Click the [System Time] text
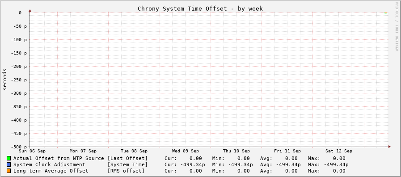Viewport: 401px width, 177px height. coord(127,164)
